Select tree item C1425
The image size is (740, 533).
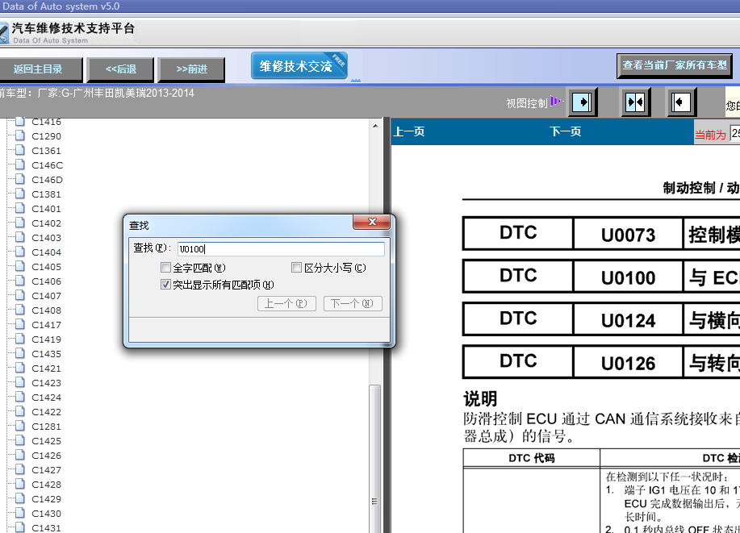[46, 441]
